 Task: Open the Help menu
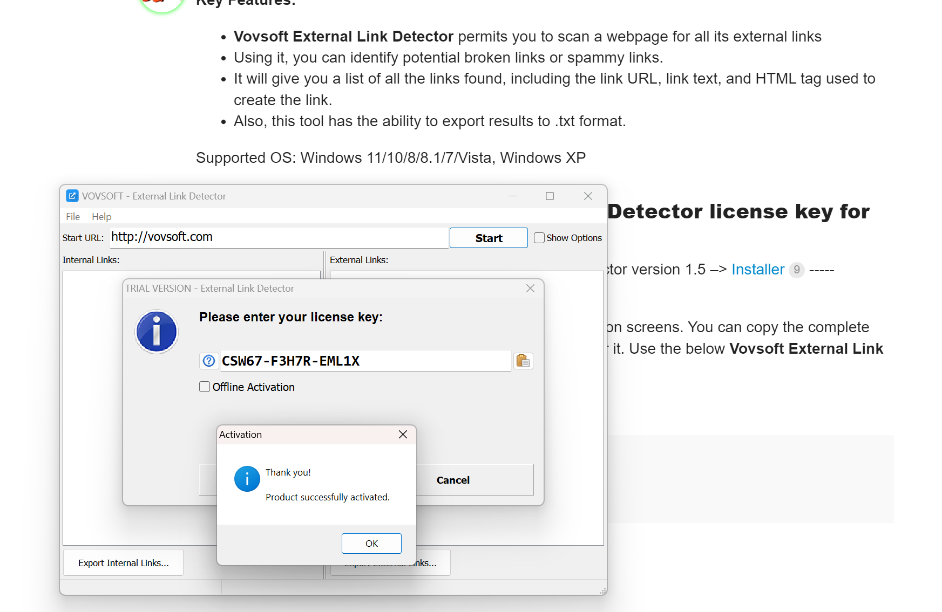[x=101, y=216]
